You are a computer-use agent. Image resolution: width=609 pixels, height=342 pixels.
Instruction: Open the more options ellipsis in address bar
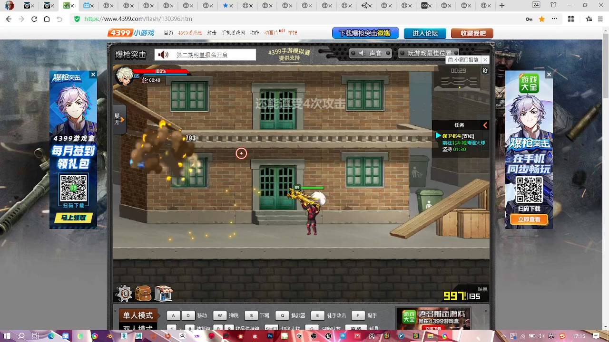point(554,19)
